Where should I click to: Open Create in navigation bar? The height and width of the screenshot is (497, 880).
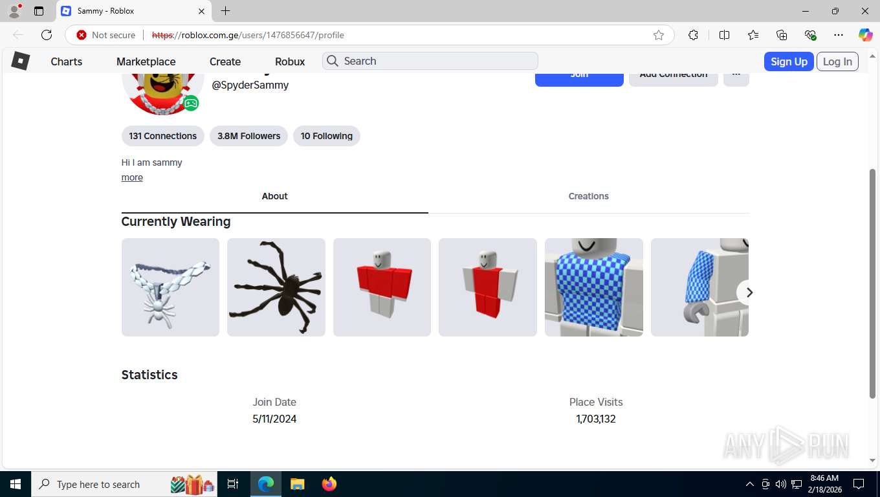[x=225, y=61]
